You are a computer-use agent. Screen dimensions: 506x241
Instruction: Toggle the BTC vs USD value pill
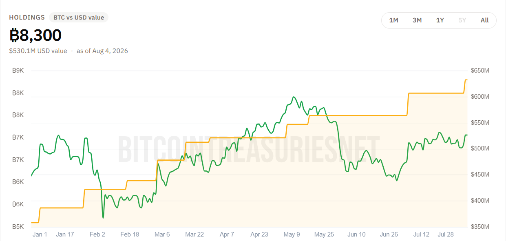coord(79,17)
